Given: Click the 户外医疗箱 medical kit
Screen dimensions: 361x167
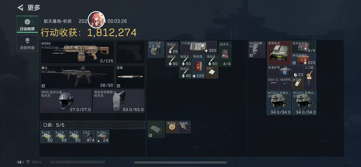Looking at the screenshot, I should pyautogui.click(x=199, y=47).
